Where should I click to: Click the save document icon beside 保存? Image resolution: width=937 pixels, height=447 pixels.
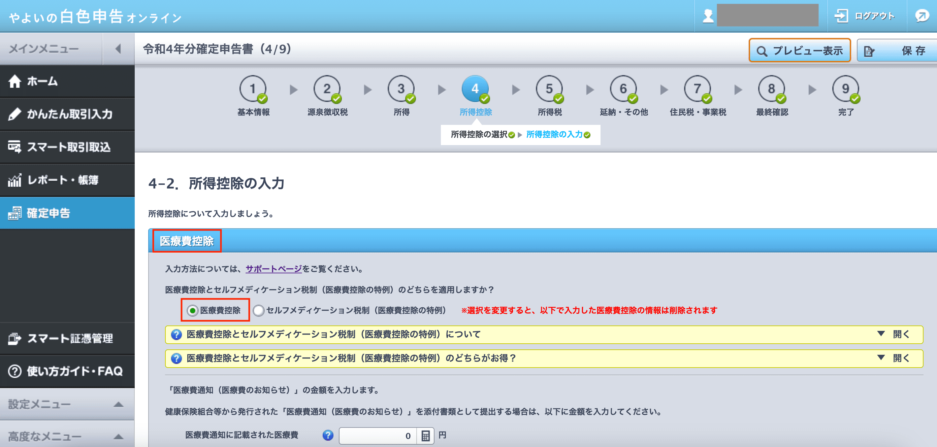pyautogui.click(x=869, y=51)
